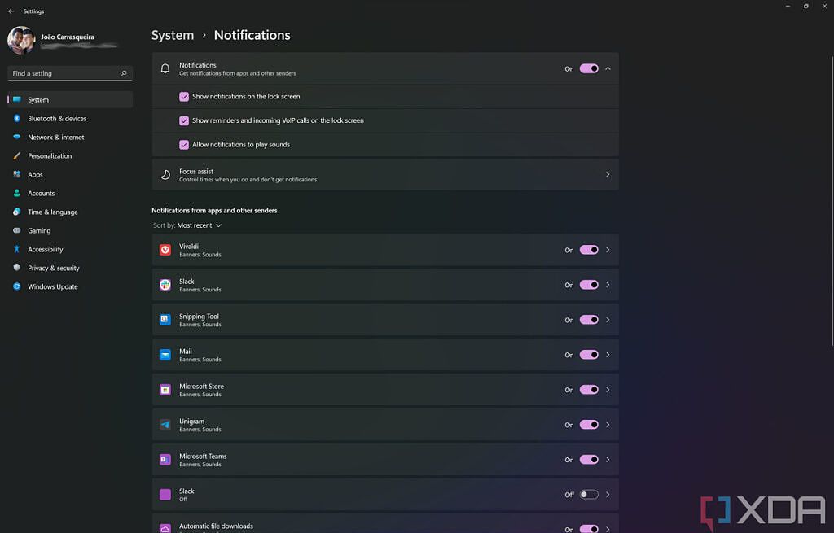
Task: Uncheck Allow notifications to play sounds
Action: point(184,145)
